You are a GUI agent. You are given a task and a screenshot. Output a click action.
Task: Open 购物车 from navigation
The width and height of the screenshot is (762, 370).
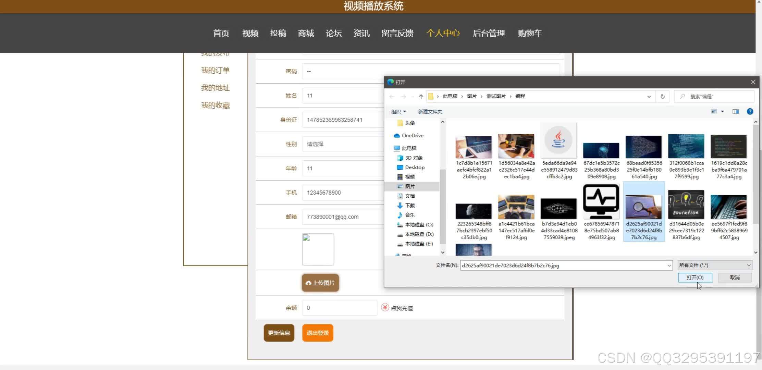(x=530, y=33)
